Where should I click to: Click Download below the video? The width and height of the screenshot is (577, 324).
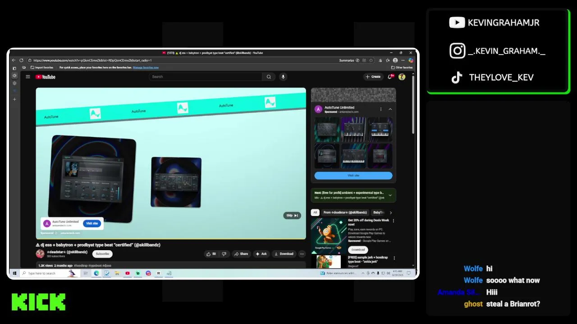coord(284,254)
